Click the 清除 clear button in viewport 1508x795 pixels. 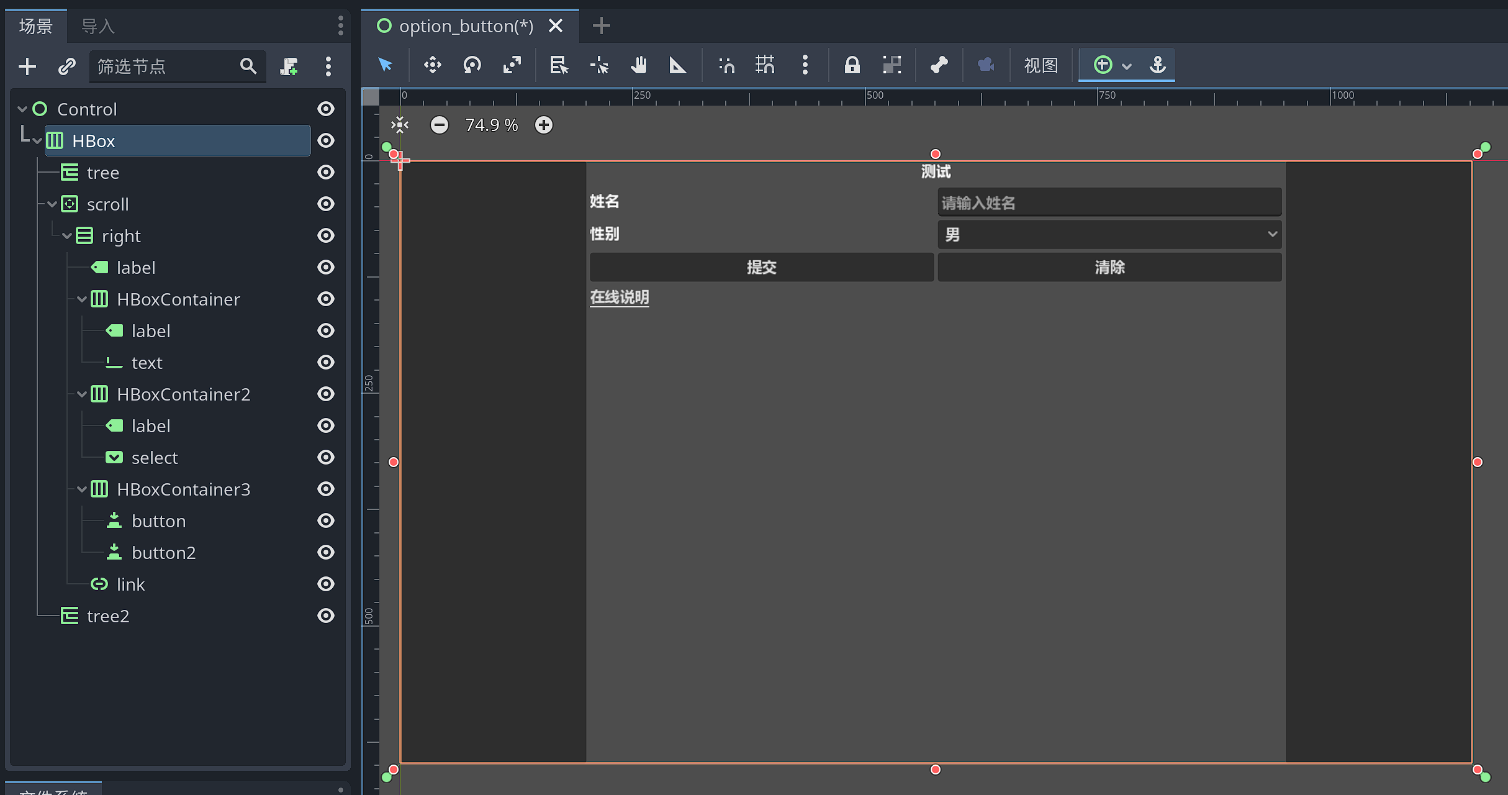(x=1109, y=267)
